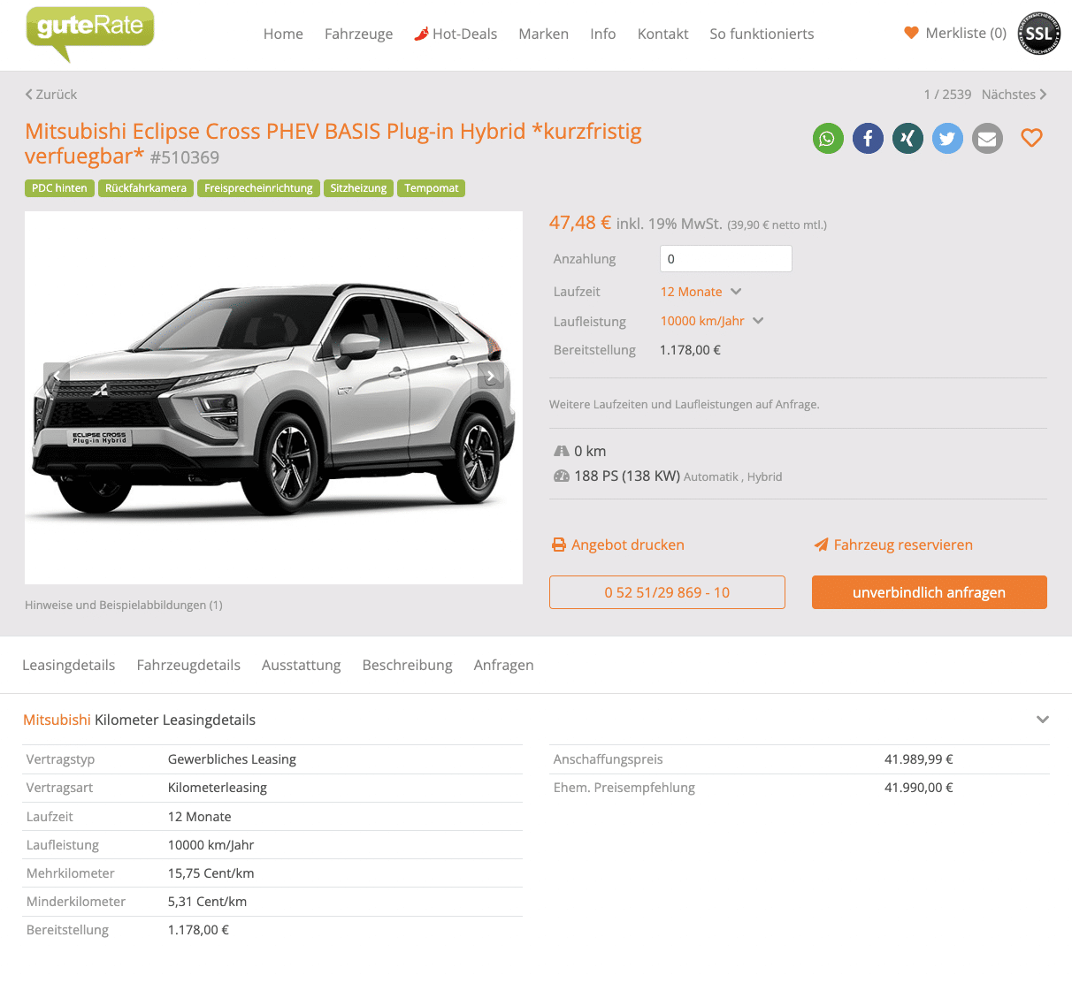Add car to watchlist heart outline icon
Image resolution: width=1072 pixels, height=983 pixels.
point(1031,138)
